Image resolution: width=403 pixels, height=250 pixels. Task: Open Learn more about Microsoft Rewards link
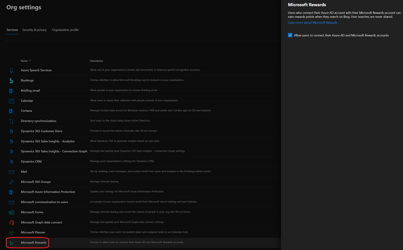(x=312, y=23)
